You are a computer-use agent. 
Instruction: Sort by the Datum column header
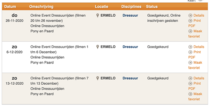(10, 7)
